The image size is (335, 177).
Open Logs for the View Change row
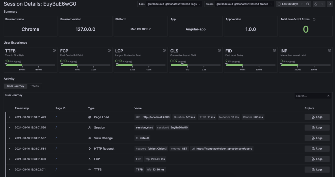(x=317, y=138)
